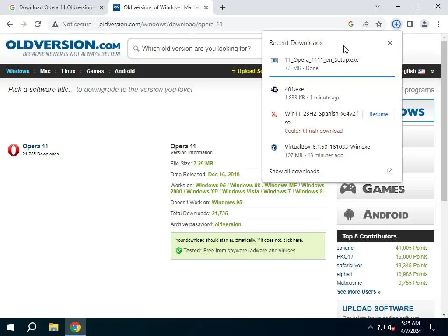The width and height of the screenshot is (448, 336).
Task: Open downloads page via external link icon
Action: [x=390, y=171]
